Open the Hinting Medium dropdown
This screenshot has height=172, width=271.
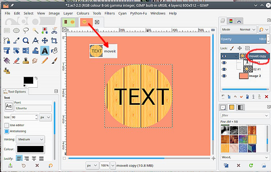(30, 139)
